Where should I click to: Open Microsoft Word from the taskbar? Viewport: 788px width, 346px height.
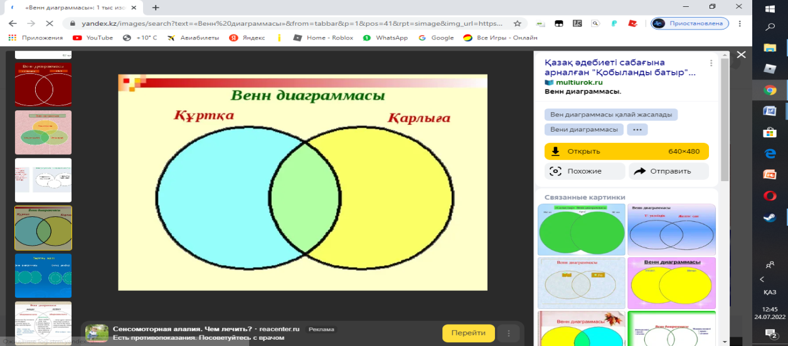[770, 111]
